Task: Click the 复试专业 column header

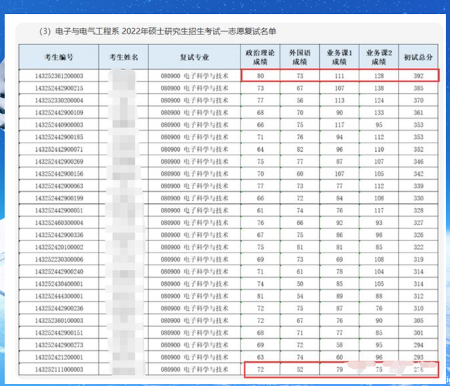Action: (x=194, y=57)
